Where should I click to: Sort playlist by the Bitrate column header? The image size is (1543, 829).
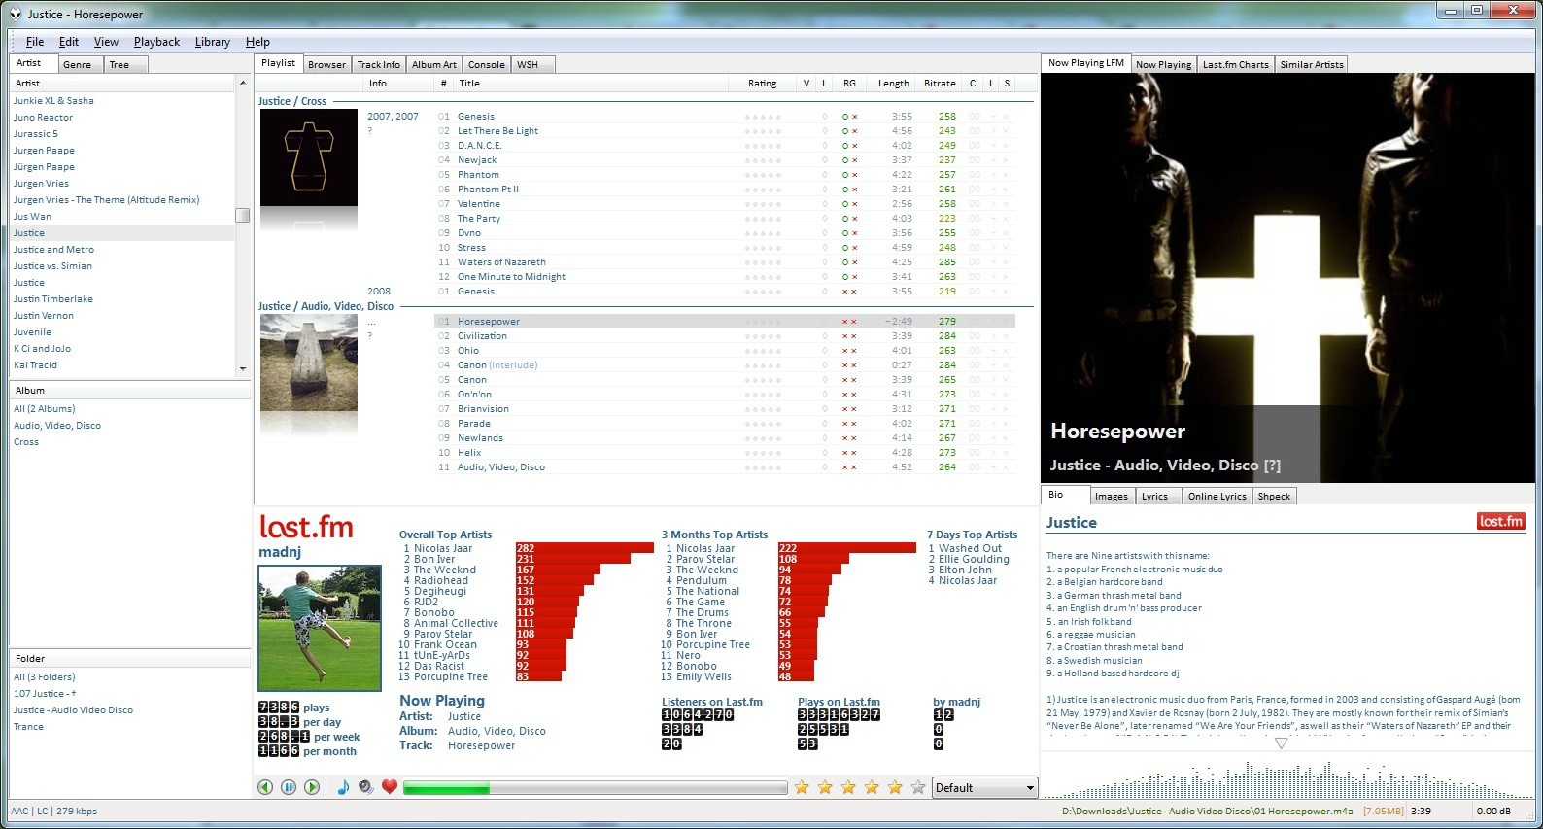click(940, 84)
